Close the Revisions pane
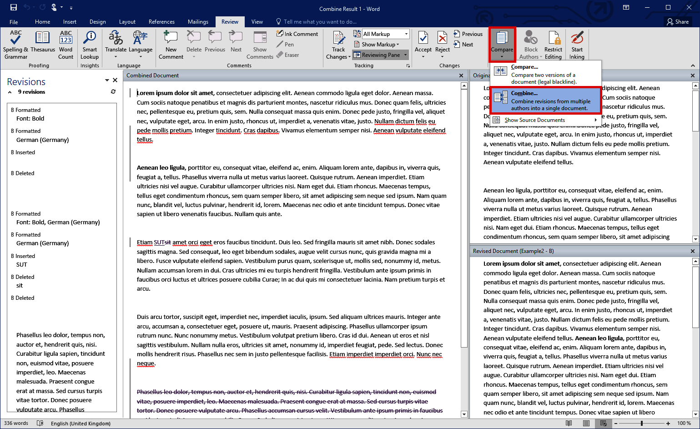Screen dimensions: 700x429 tap(115, 80)
